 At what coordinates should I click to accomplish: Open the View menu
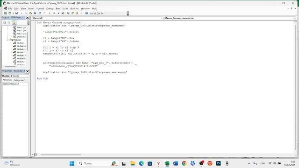(x=23, y=8)
